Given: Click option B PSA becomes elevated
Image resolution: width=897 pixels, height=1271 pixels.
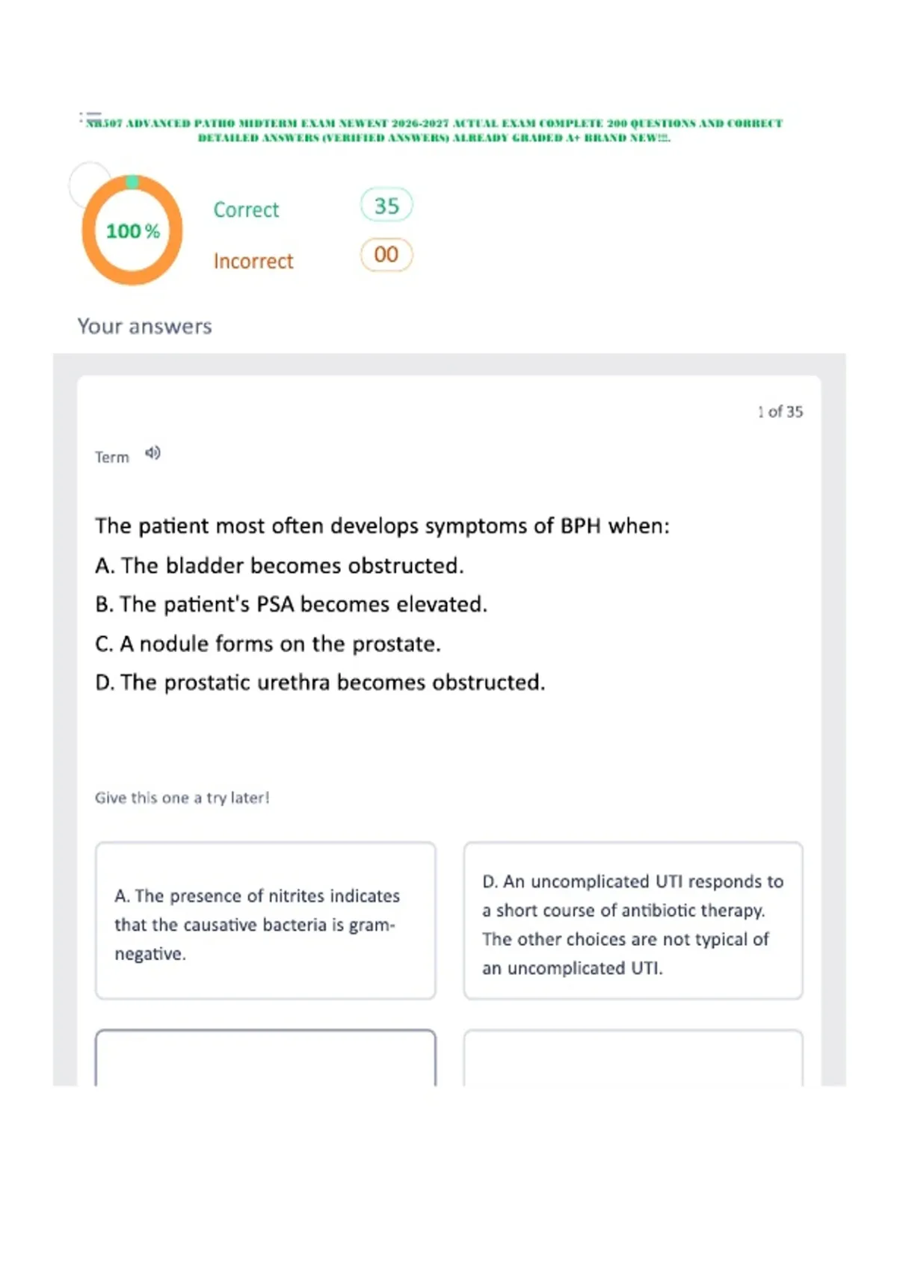Looking at the screenshot, I should pyautogui.click(x=292, y=604).
